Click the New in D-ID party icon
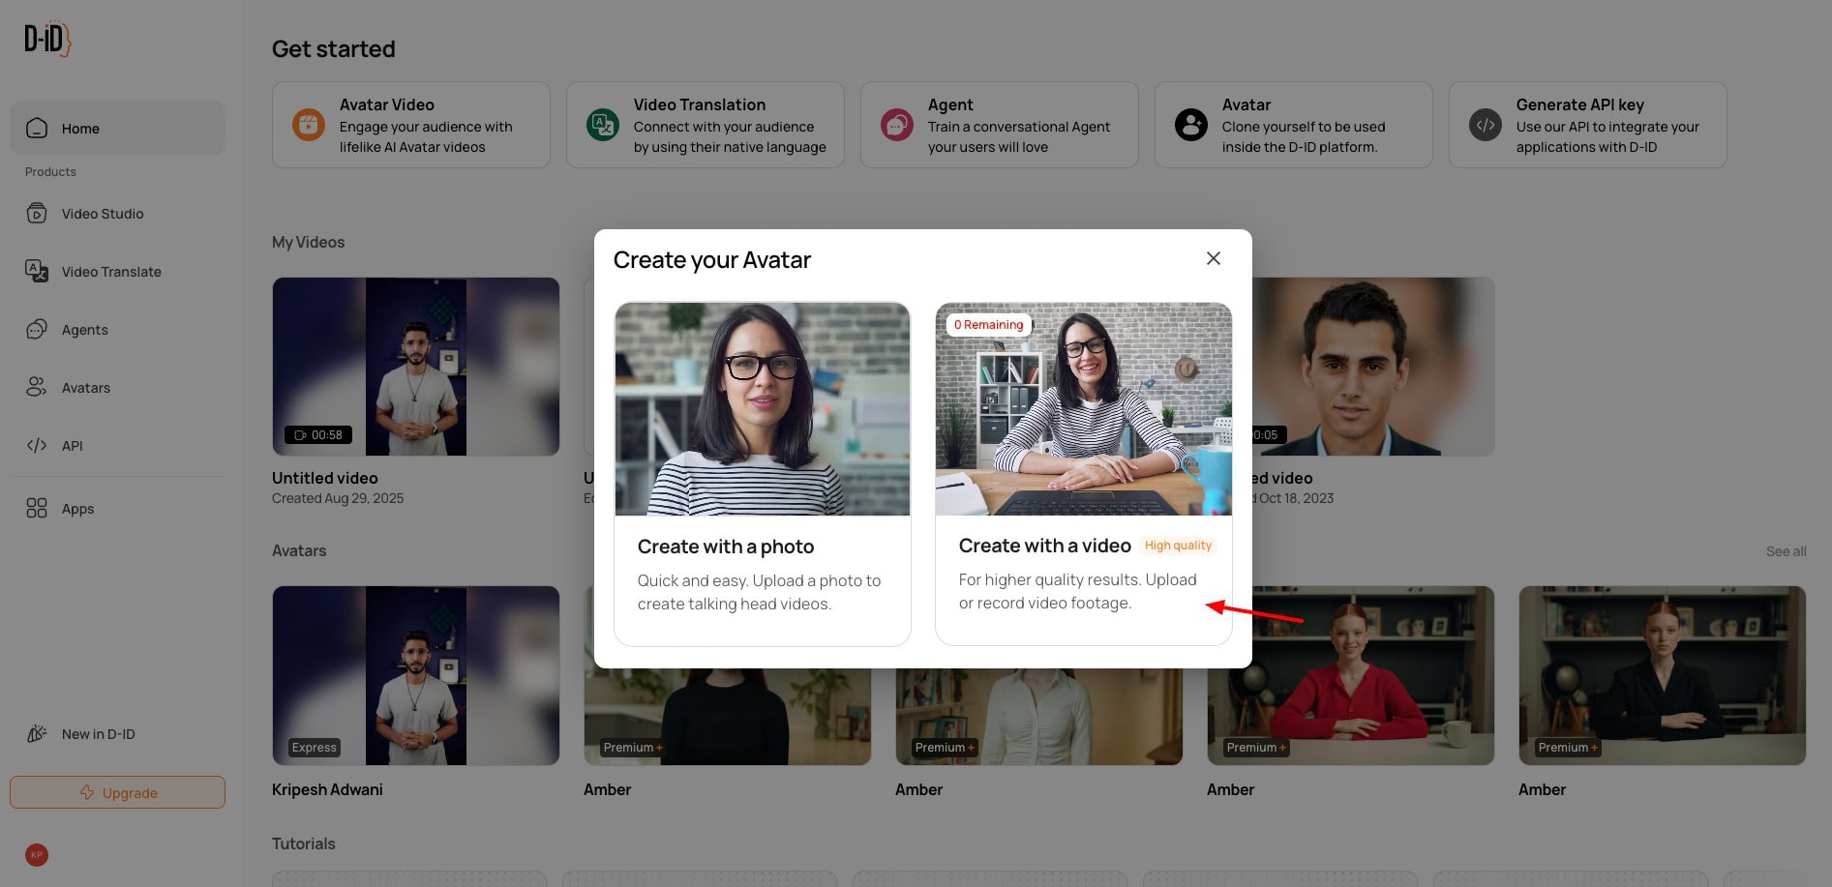The height and width of the screenshot is (887, 1832). tap(37, 734)
